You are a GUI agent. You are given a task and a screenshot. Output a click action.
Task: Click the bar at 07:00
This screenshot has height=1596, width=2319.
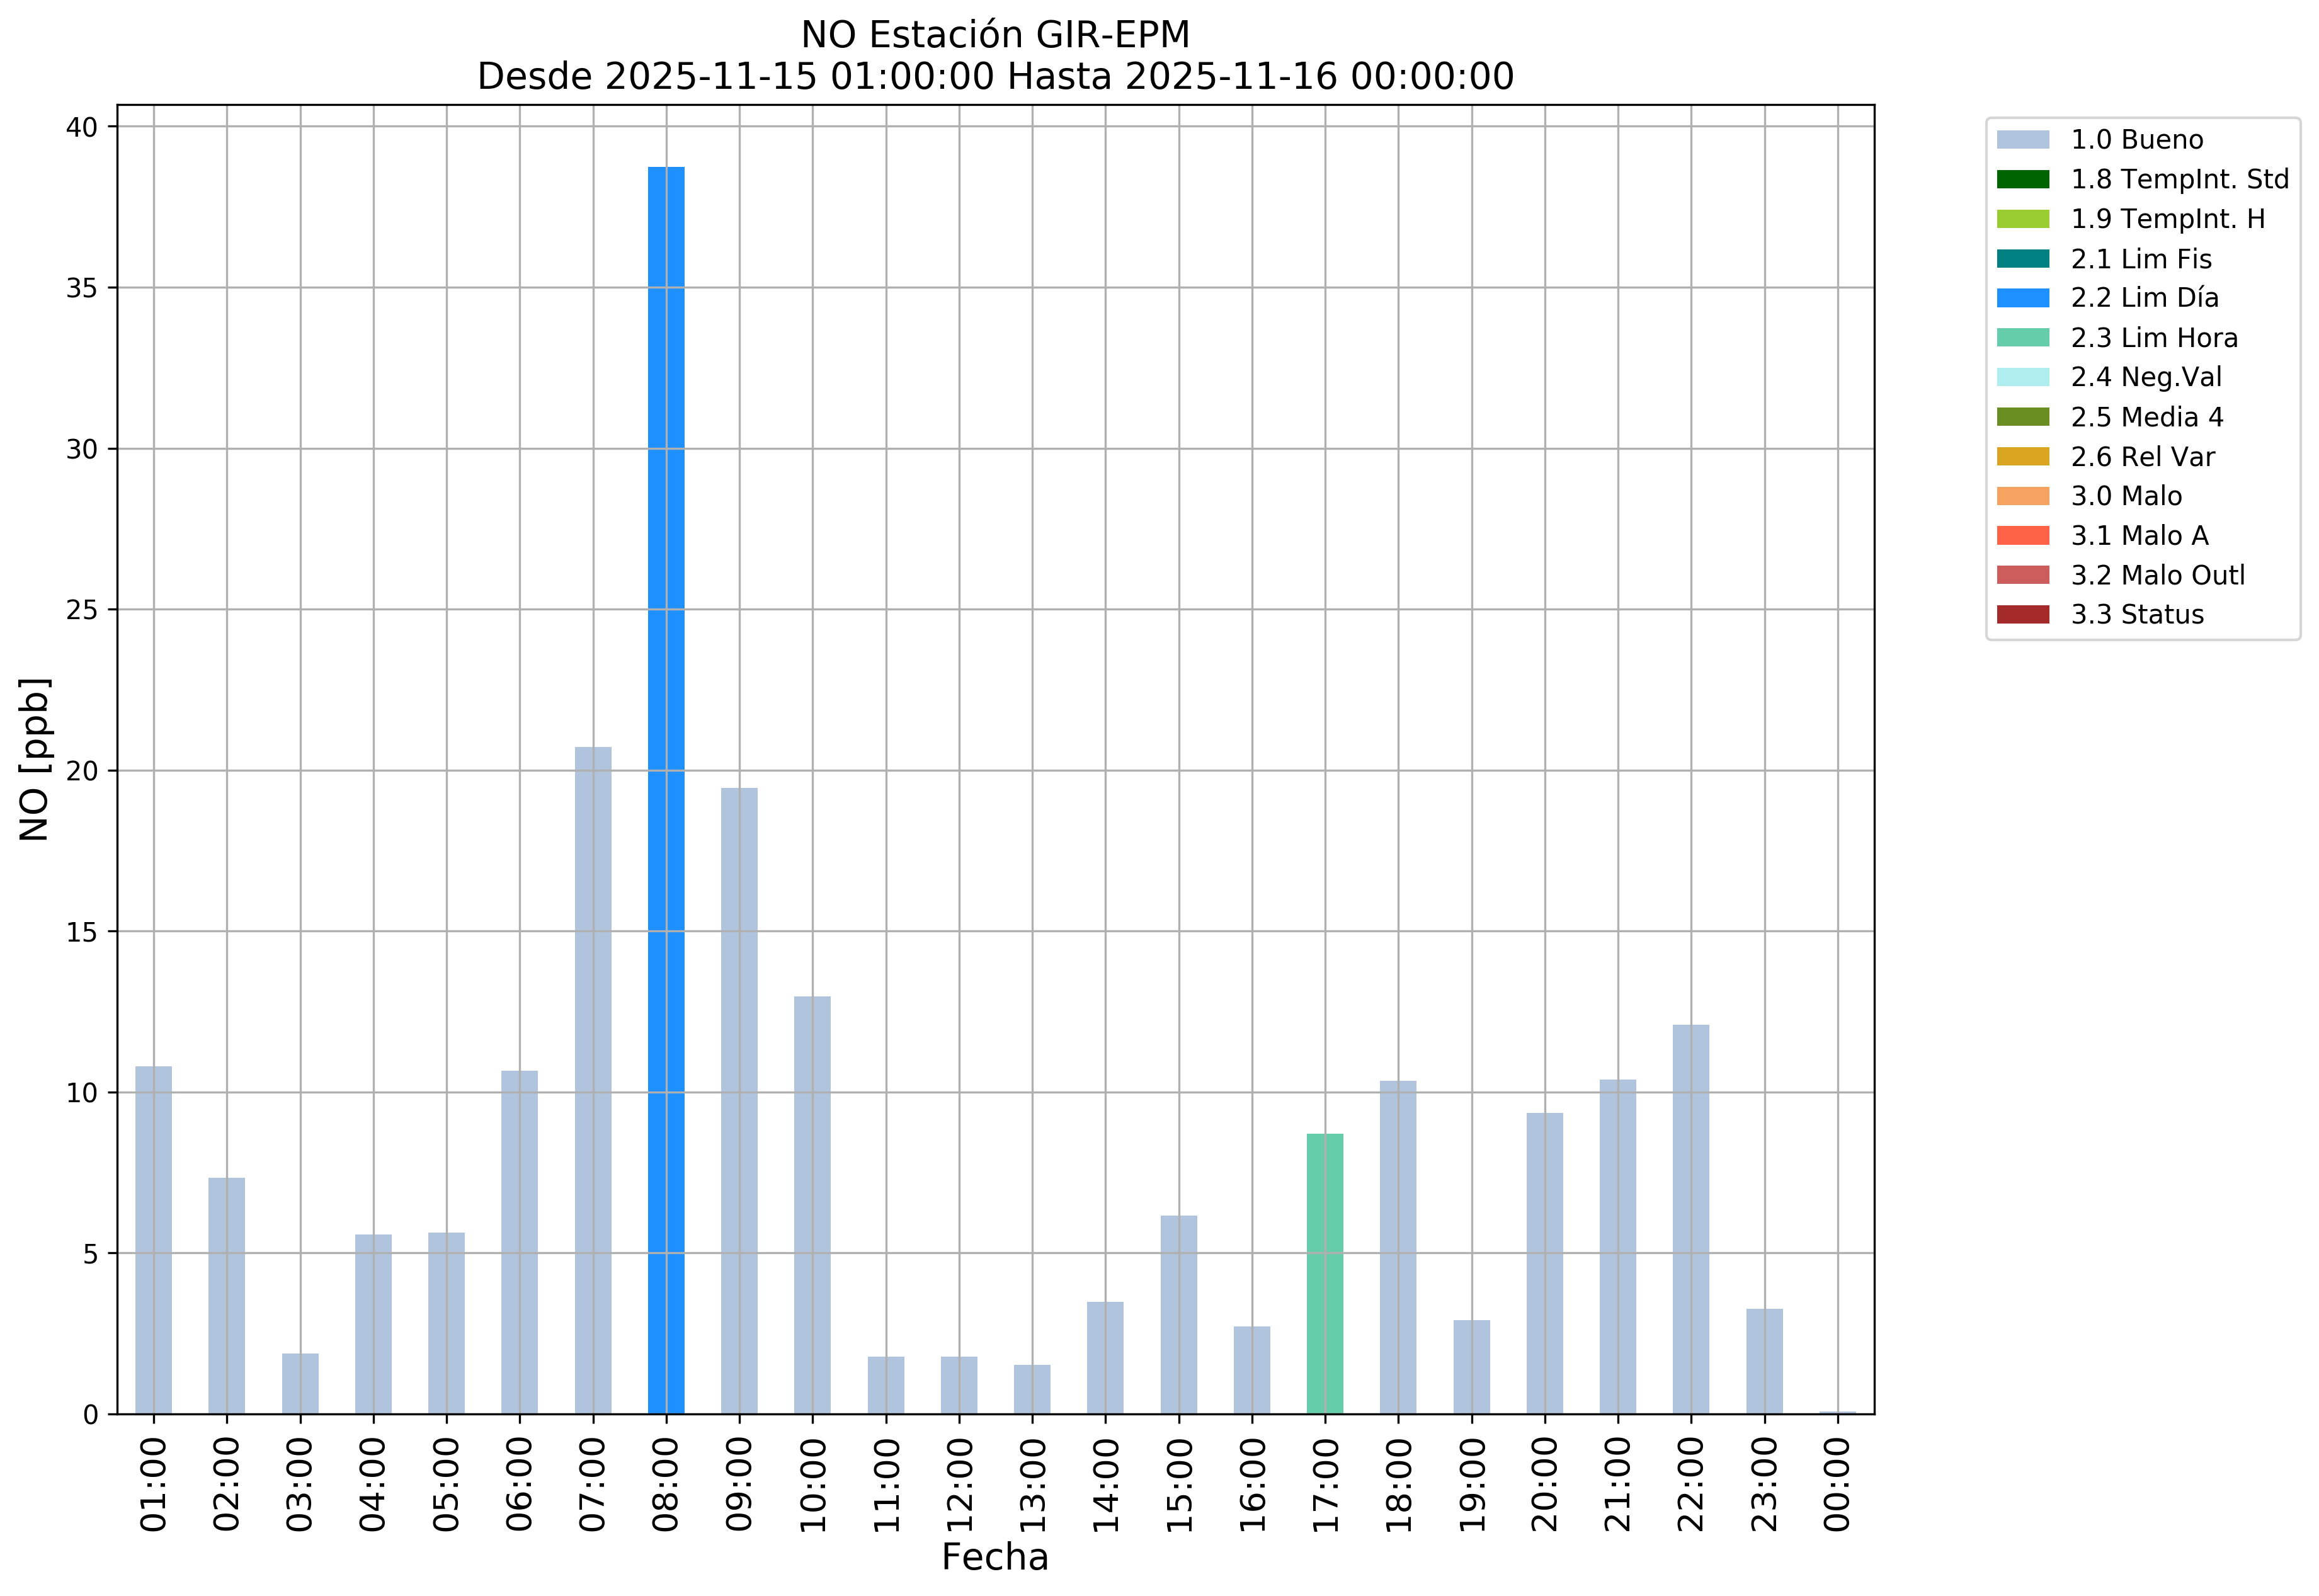point(593,1080)
